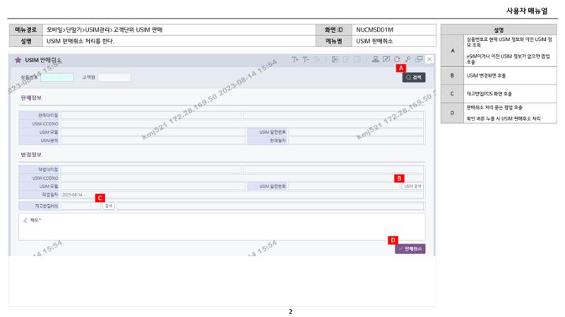
Task: Click the refresh circular arrow icon
Action: 397,59
